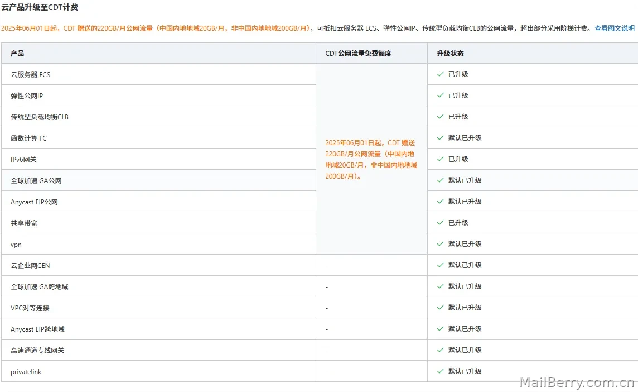This screenshot has height=392, width=638.
Task: Select the 共享带宽 product cell
Action: [159, 222]
